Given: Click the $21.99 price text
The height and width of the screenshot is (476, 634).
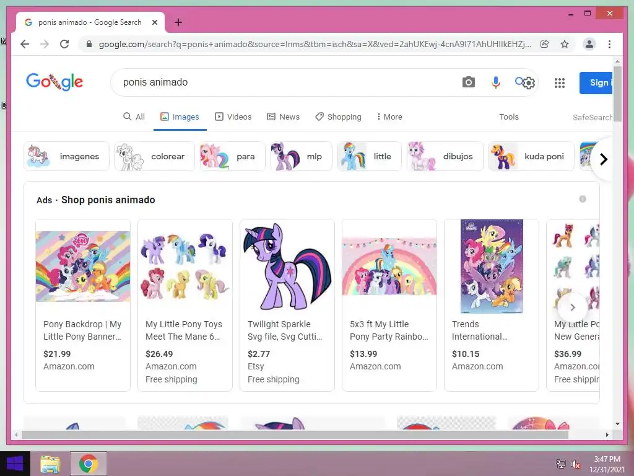Looking at the screenshot, I should pyautogui.click(x=57, y=354).
